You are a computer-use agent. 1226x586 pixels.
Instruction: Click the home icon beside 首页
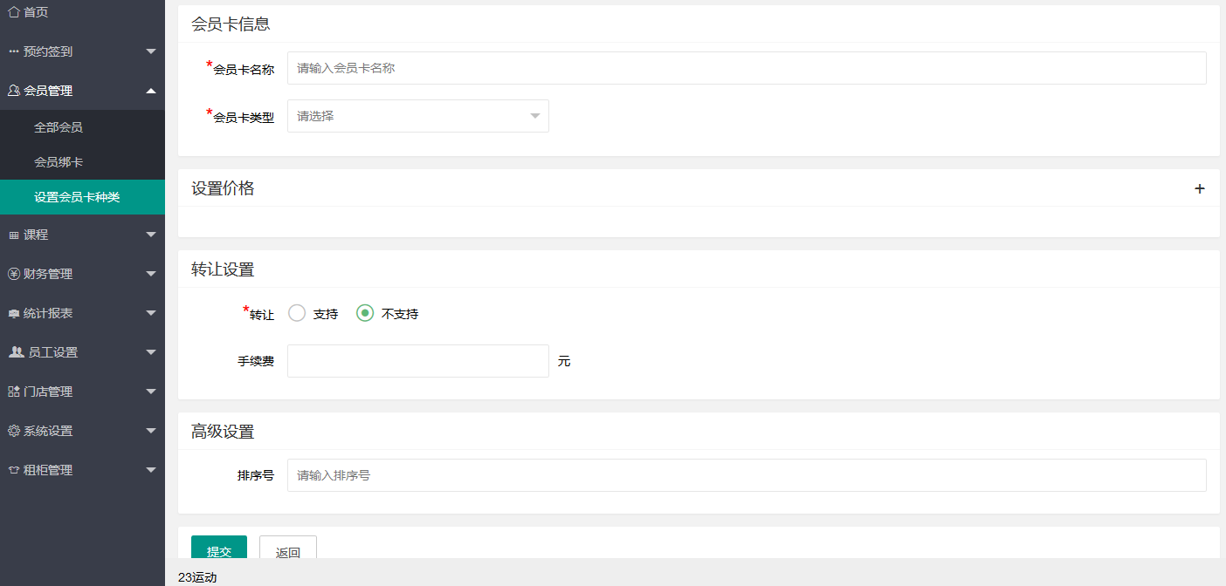14,12
